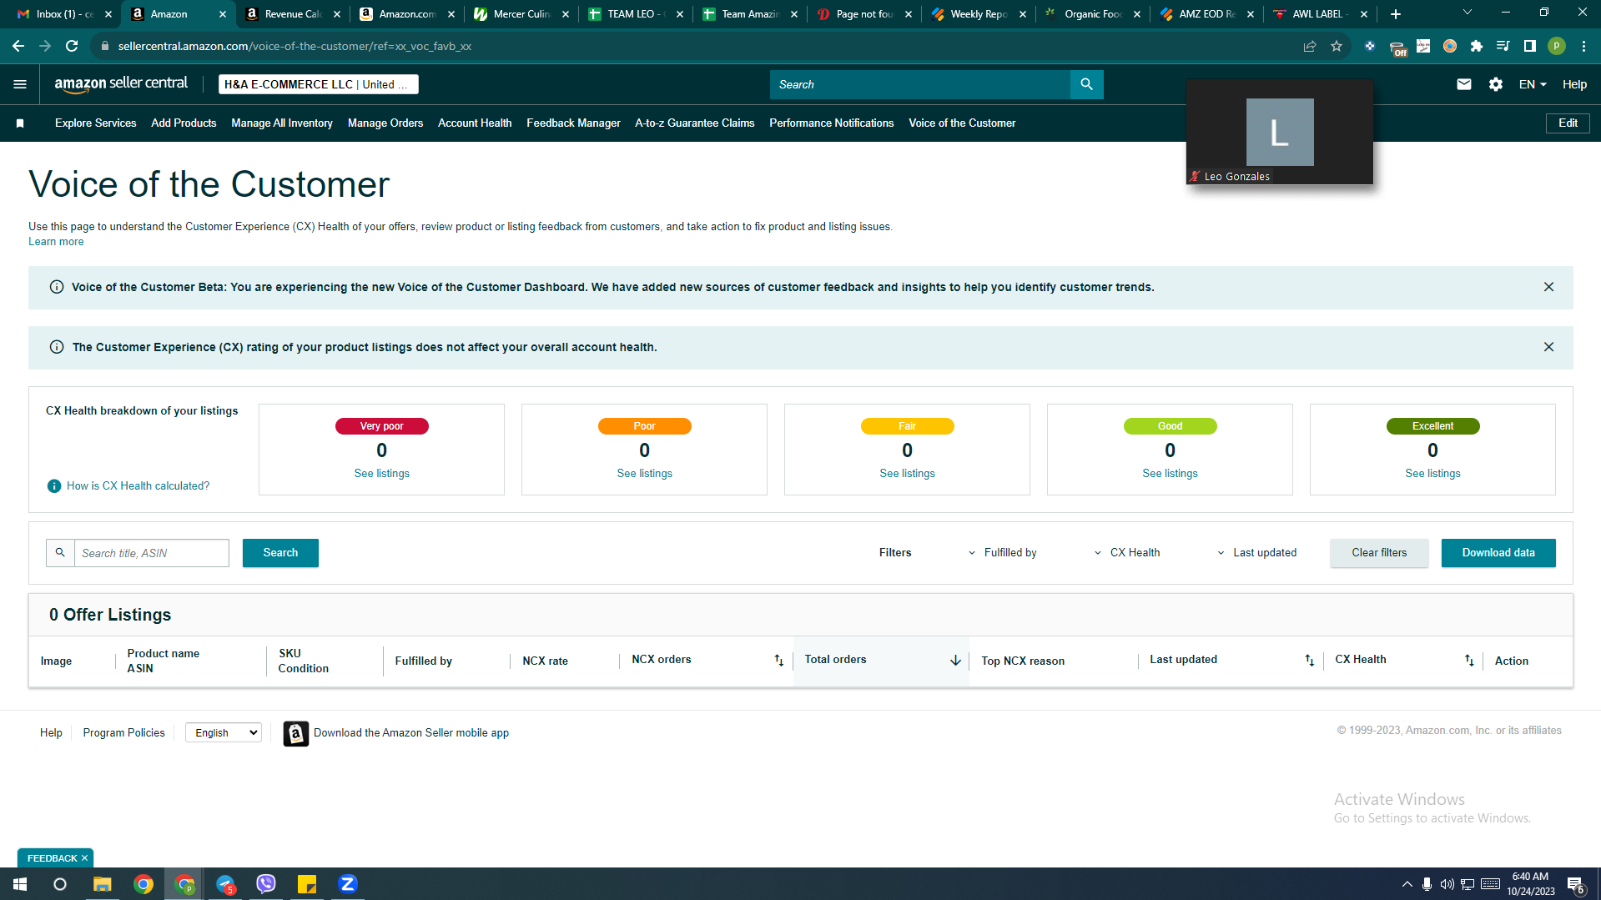
Task: Open Program Policies footer link
Action: coord(123,733)
